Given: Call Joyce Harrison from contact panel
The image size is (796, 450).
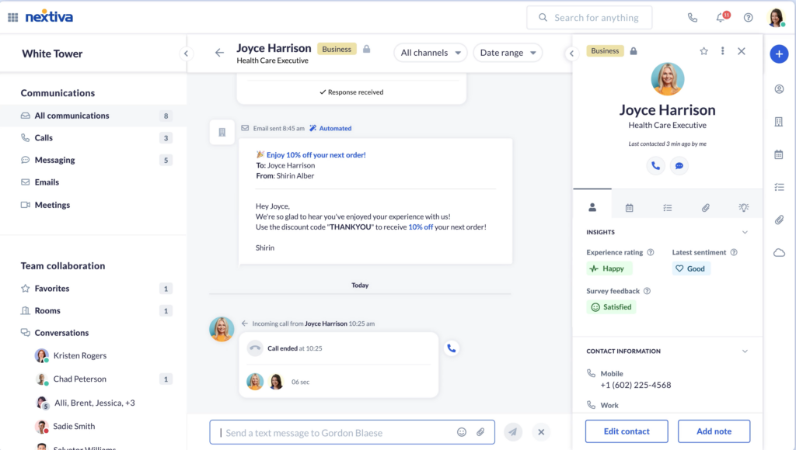Looking at the screenshot, I should 655,166.
